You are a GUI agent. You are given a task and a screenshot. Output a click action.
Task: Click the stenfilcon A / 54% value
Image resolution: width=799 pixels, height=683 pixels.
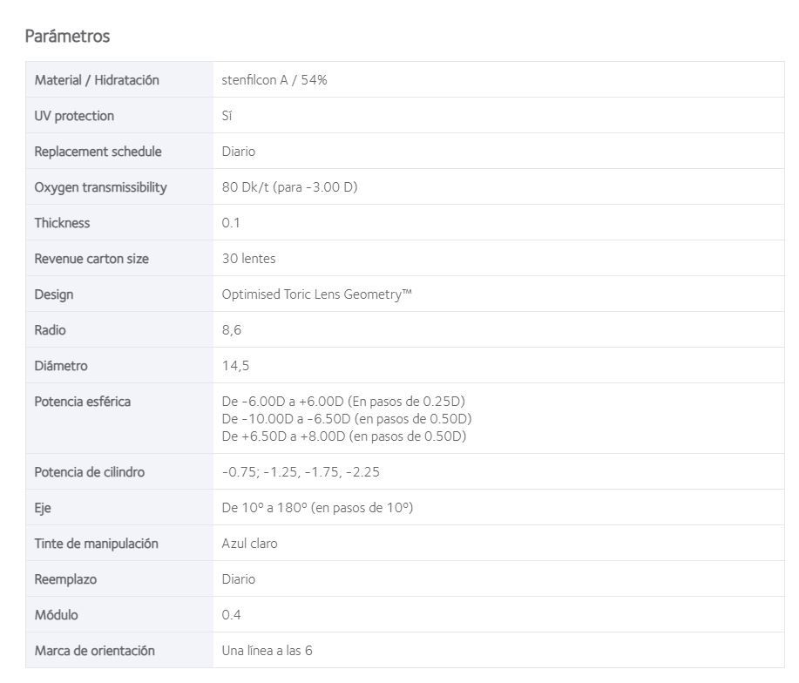tap(274, 80)
